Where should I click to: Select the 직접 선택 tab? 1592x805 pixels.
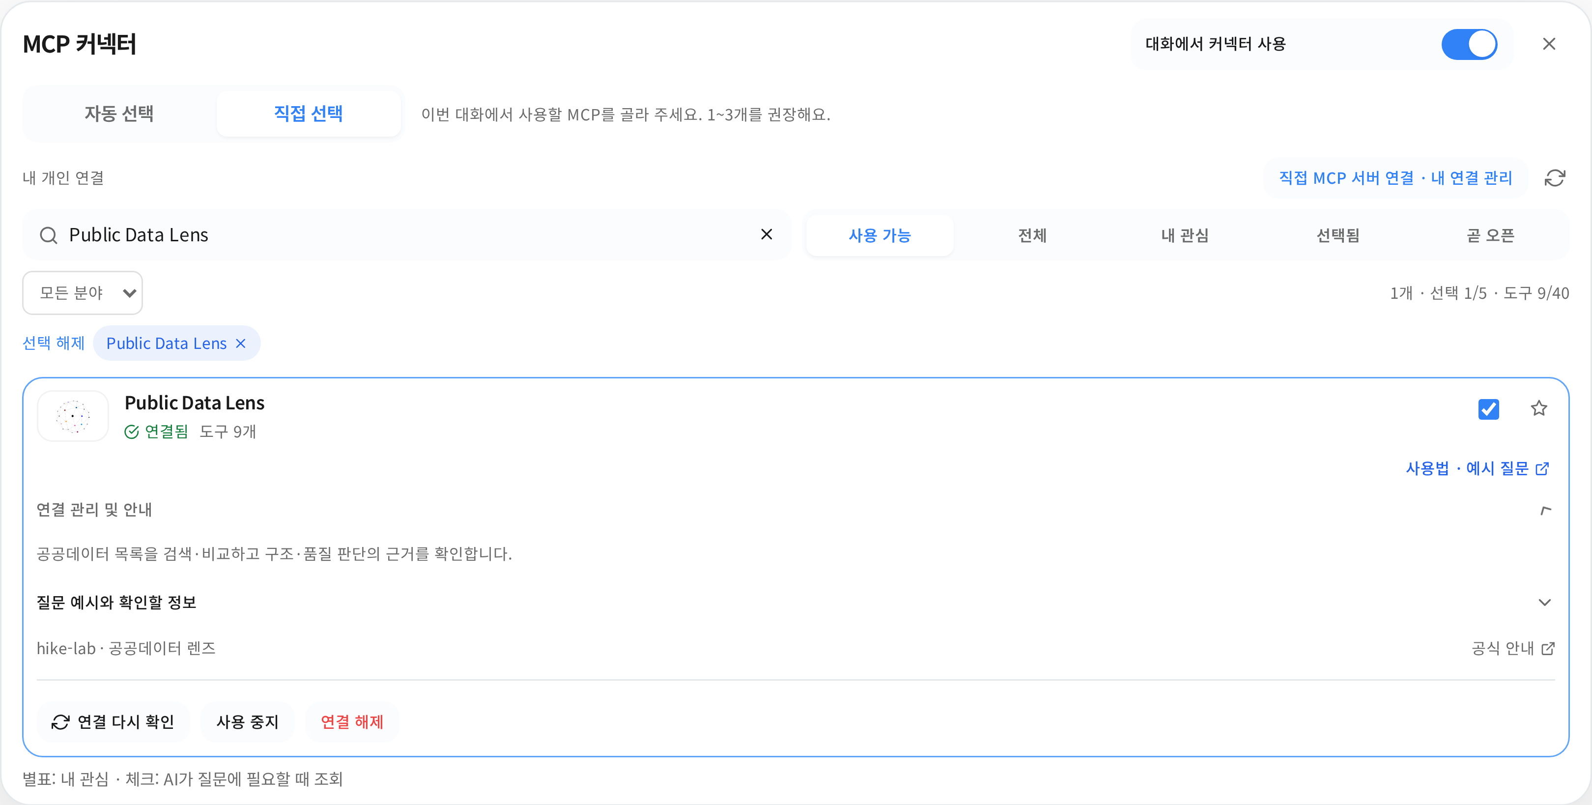[x=308, y=114]
